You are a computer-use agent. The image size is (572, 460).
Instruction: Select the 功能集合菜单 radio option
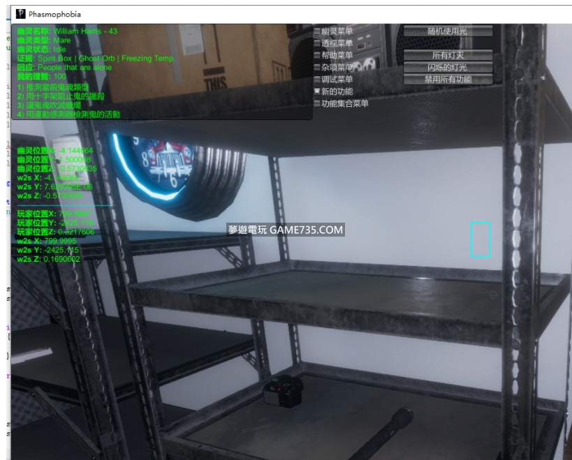pyautogui.click(x=341, y=103)
